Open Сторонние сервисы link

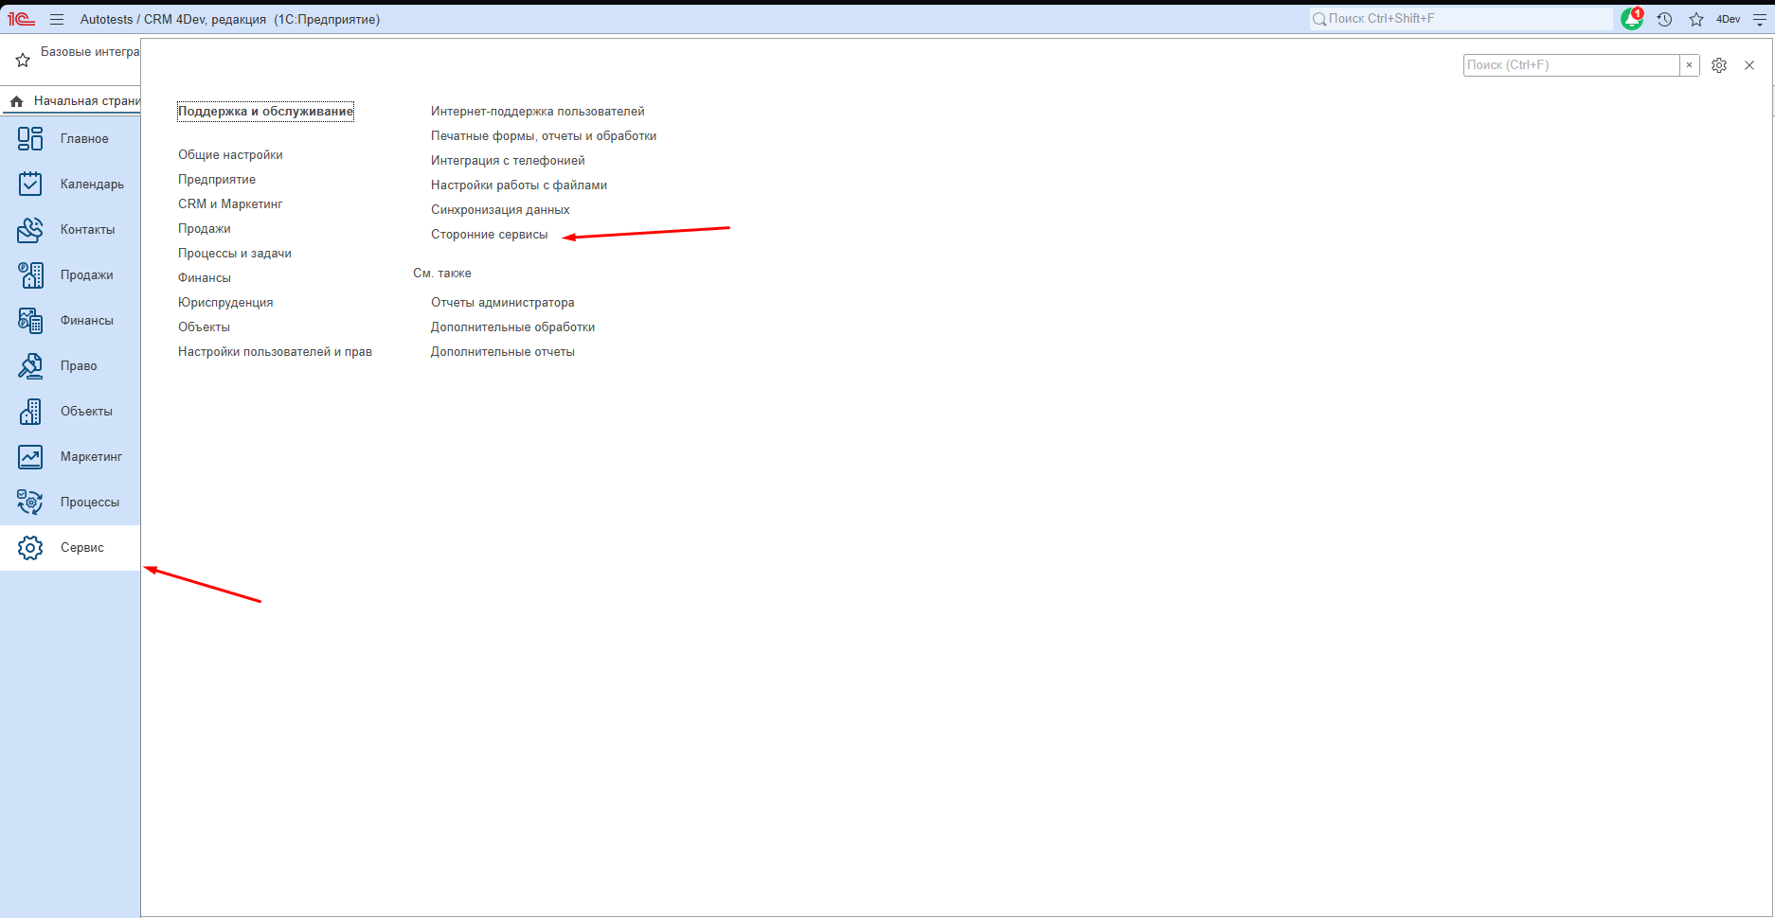point(489,235)
